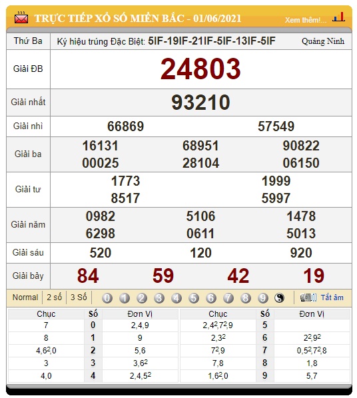The width and height of the screenshot is (357, 398).
Task: Switch to Normal view mode
Action: [25, 298]
